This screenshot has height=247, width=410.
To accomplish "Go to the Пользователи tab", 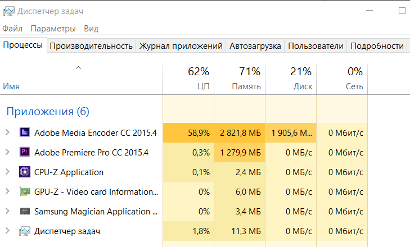I will [316, 46].
